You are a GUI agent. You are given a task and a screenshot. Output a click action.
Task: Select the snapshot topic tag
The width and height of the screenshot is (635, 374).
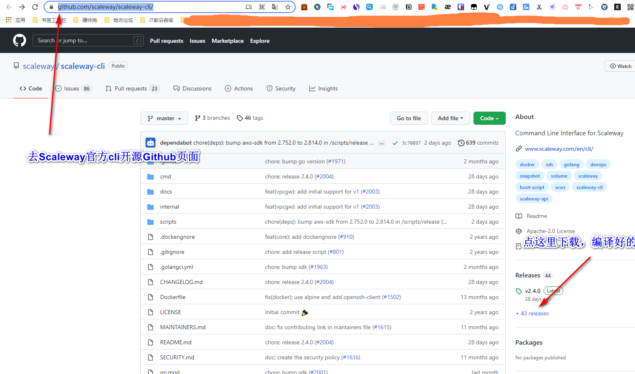tap(530, 176)
